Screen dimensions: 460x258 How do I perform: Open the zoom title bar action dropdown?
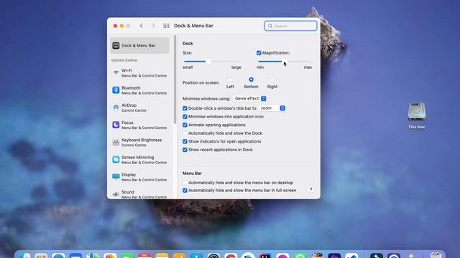point(272,108)
